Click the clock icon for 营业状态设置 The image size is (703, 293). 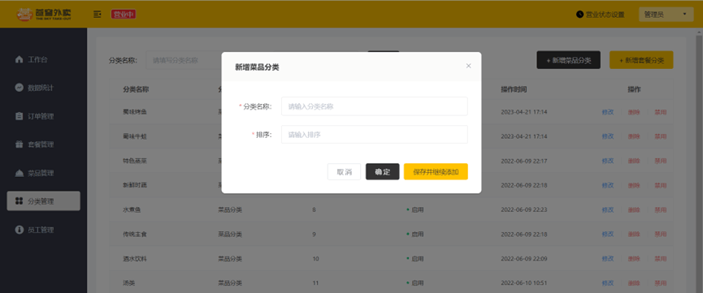579,15
